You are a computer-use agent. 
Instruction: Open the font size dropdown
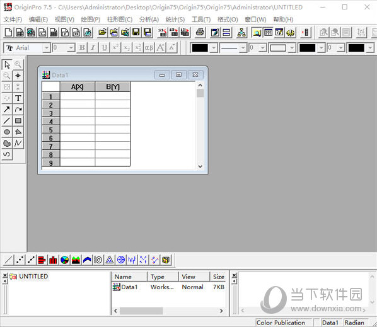pos(71,48)
